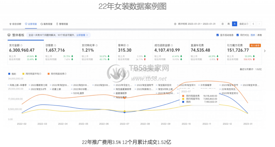Click the 2022-07 data point on blue line

coord(125,112)
